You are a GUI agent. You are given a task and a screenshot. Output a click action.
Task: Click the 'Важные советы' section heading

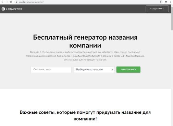click(85, 115)
